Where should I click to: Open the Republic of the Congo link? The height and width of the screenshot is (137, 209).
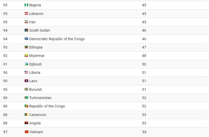[x=47, y=106]
